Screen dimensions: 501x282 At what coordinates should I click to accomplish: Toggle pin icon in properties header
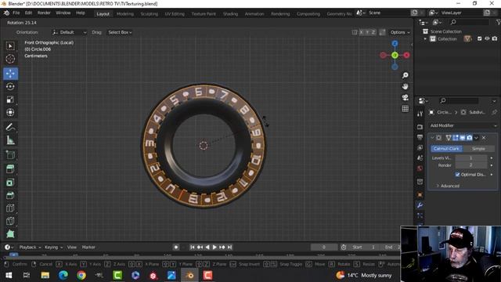click(494, 112)
